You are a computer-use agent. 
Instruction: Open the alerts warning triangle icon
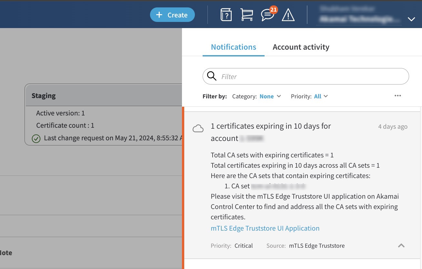288,15
